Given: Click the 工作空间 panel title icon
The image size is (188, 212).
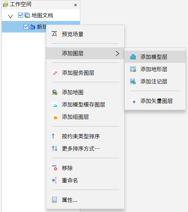Looking at the screenshot, I should coord(5,4).
